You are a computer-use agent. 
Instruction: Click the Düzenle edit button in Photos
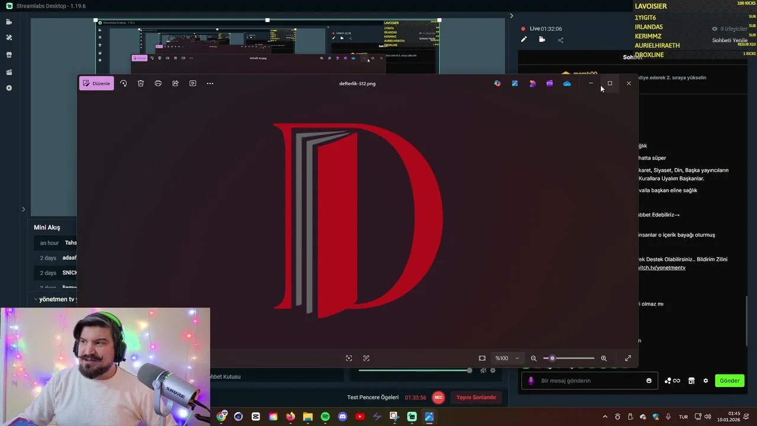pyautogui.click(x=96, y=83)
